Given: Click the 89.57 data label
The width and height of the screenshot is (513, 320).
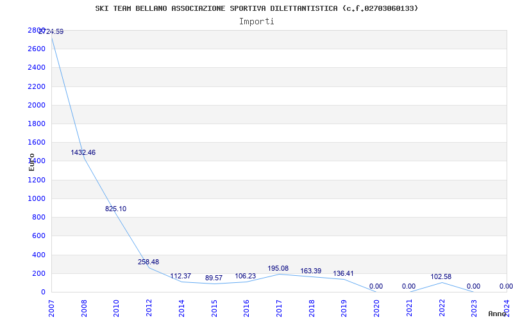Looking at the screenshot, I should point(214,278).
